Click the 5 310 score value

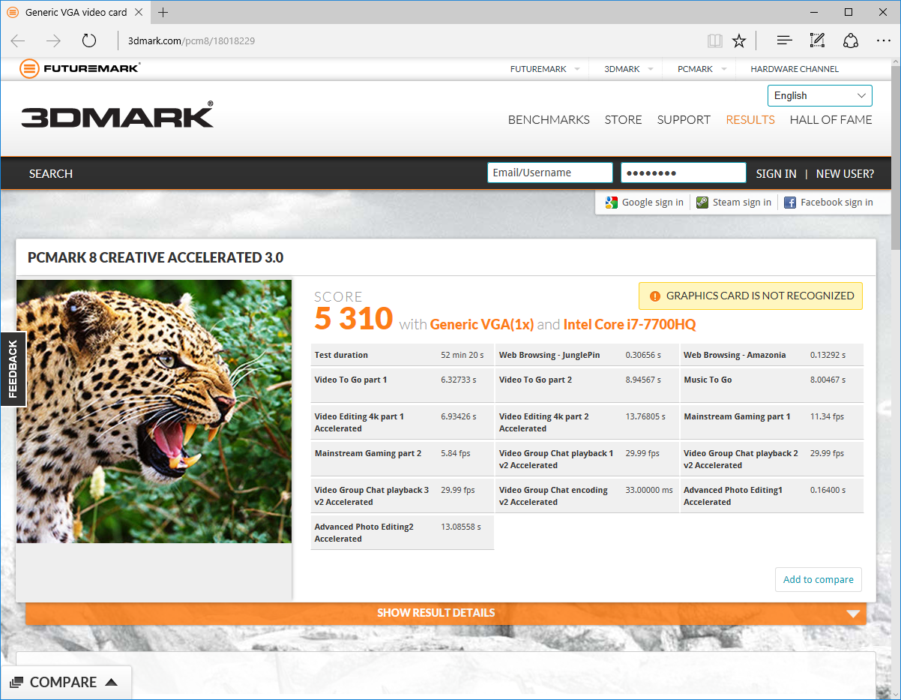pos(354,319)
